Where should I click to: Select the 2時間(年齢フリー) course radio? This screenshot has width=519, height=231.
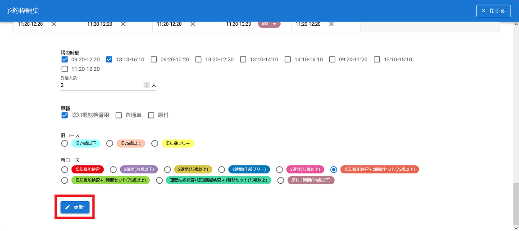pyautogui.click(x=222, y=170)
